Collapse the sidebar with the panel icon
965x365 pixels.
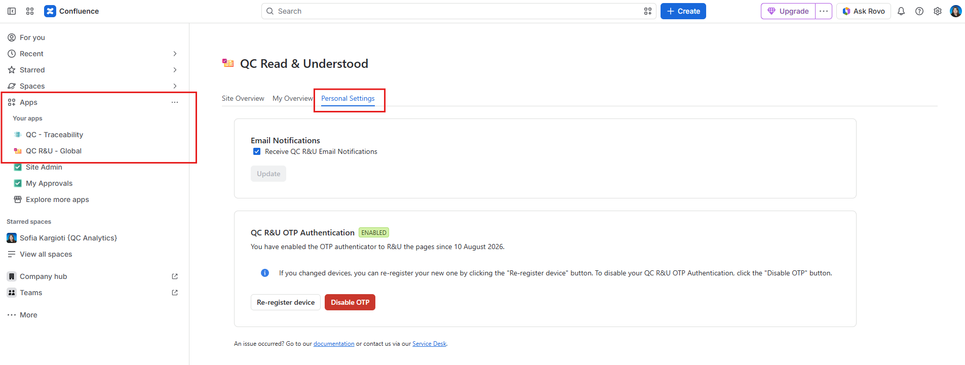[12, 11]
